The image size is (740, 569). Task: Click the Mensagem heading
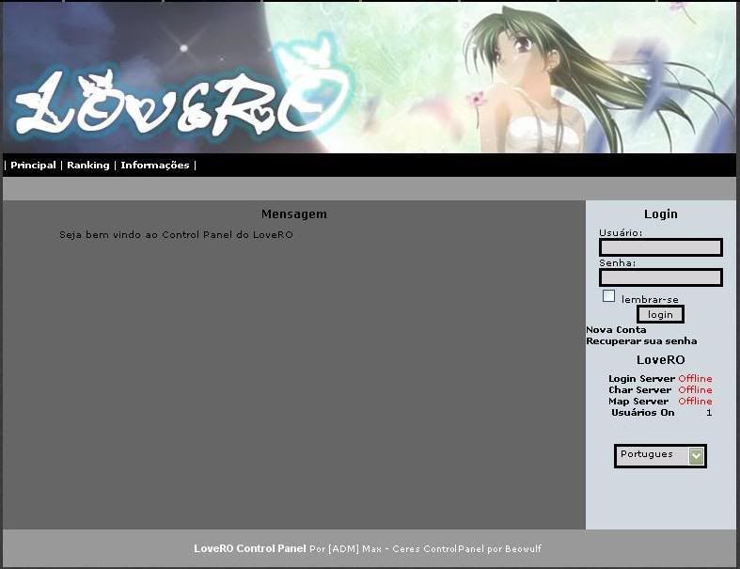(294, 213)
